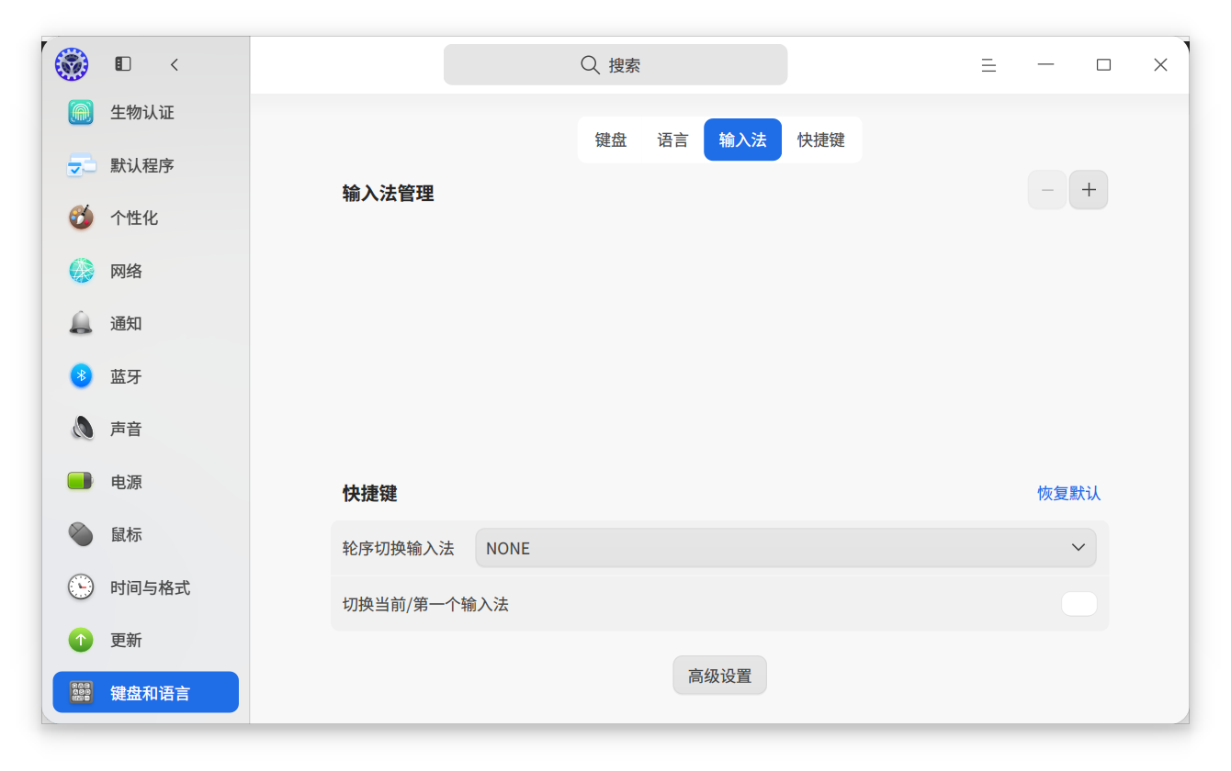Open 蓝牙 settings
Image resolution: width=1231 pixels, height=771 pixels.
(x=146, y=376)
